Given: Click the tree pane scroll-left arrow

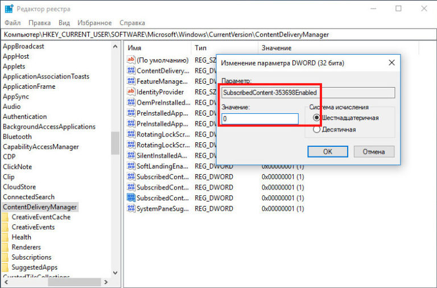Looking at the screenshot, I should 6,282.
